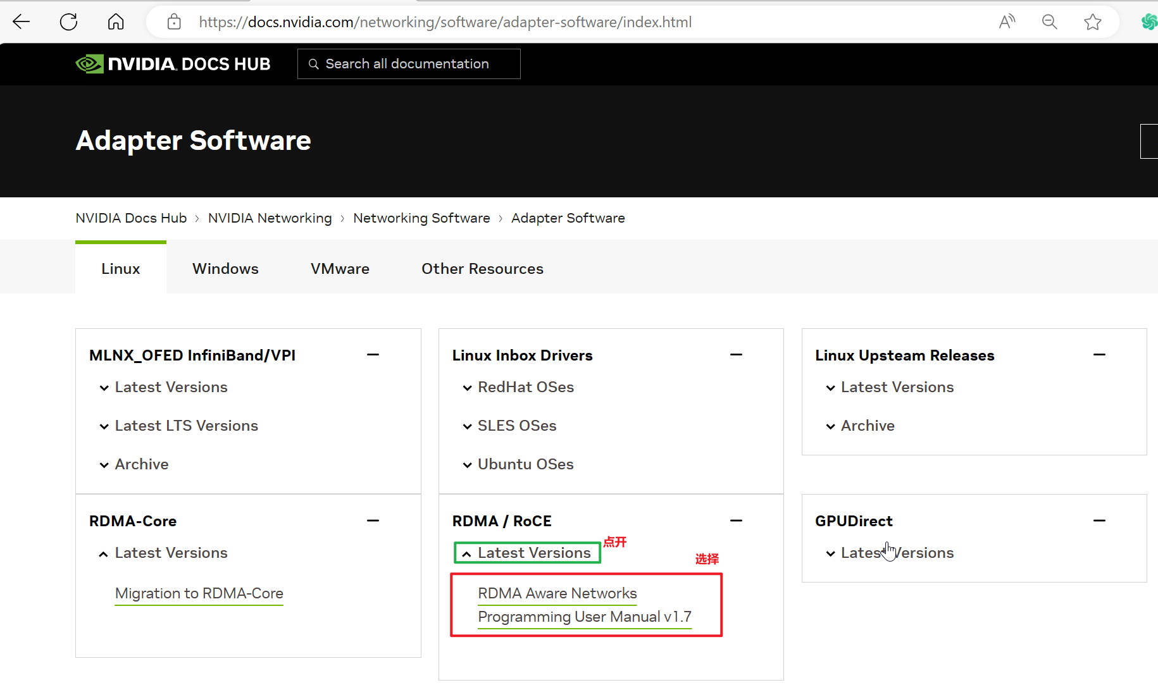The image size is (1158, 697).
Task: Expand MLNX_OFED Latest Versions
Action: (x=164, y=387)
